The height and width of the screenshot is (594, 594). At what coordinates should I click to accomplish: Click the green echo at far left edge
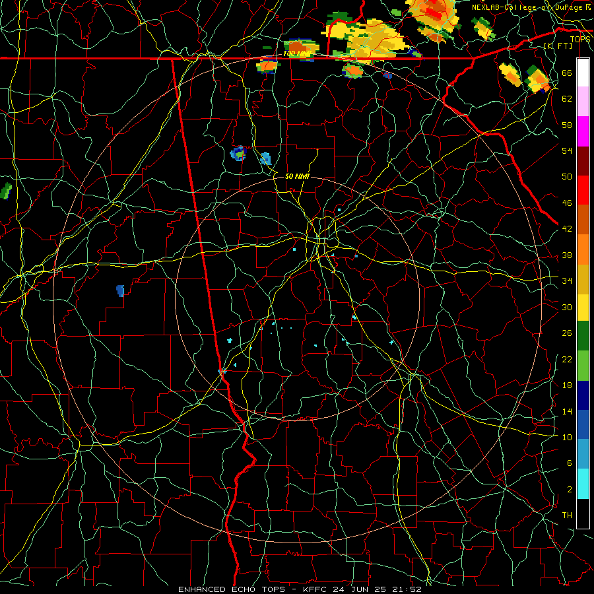pos(6,191)
